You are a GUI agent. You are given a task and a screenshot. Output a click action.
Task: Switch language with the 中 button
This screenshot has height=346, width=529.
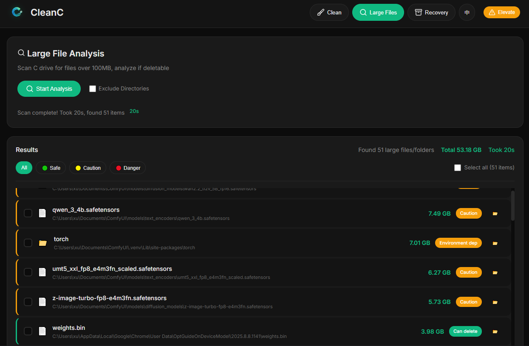click(x=467, y=12)
